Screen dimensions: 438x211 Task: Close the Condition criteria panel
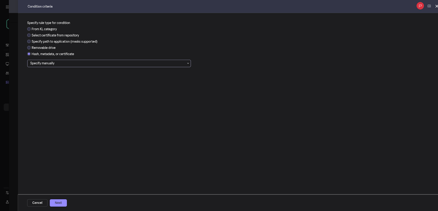coord(436,6)
